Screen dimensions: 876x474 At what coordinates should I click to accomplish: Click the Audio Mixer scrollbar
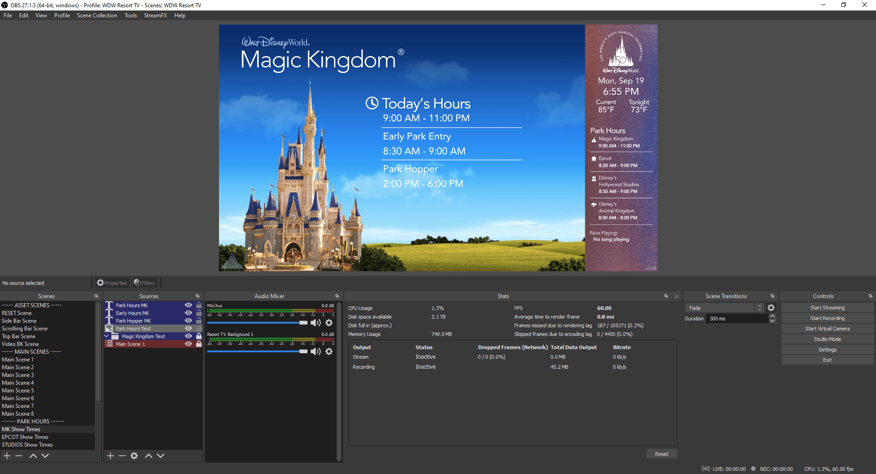[339, 381]
